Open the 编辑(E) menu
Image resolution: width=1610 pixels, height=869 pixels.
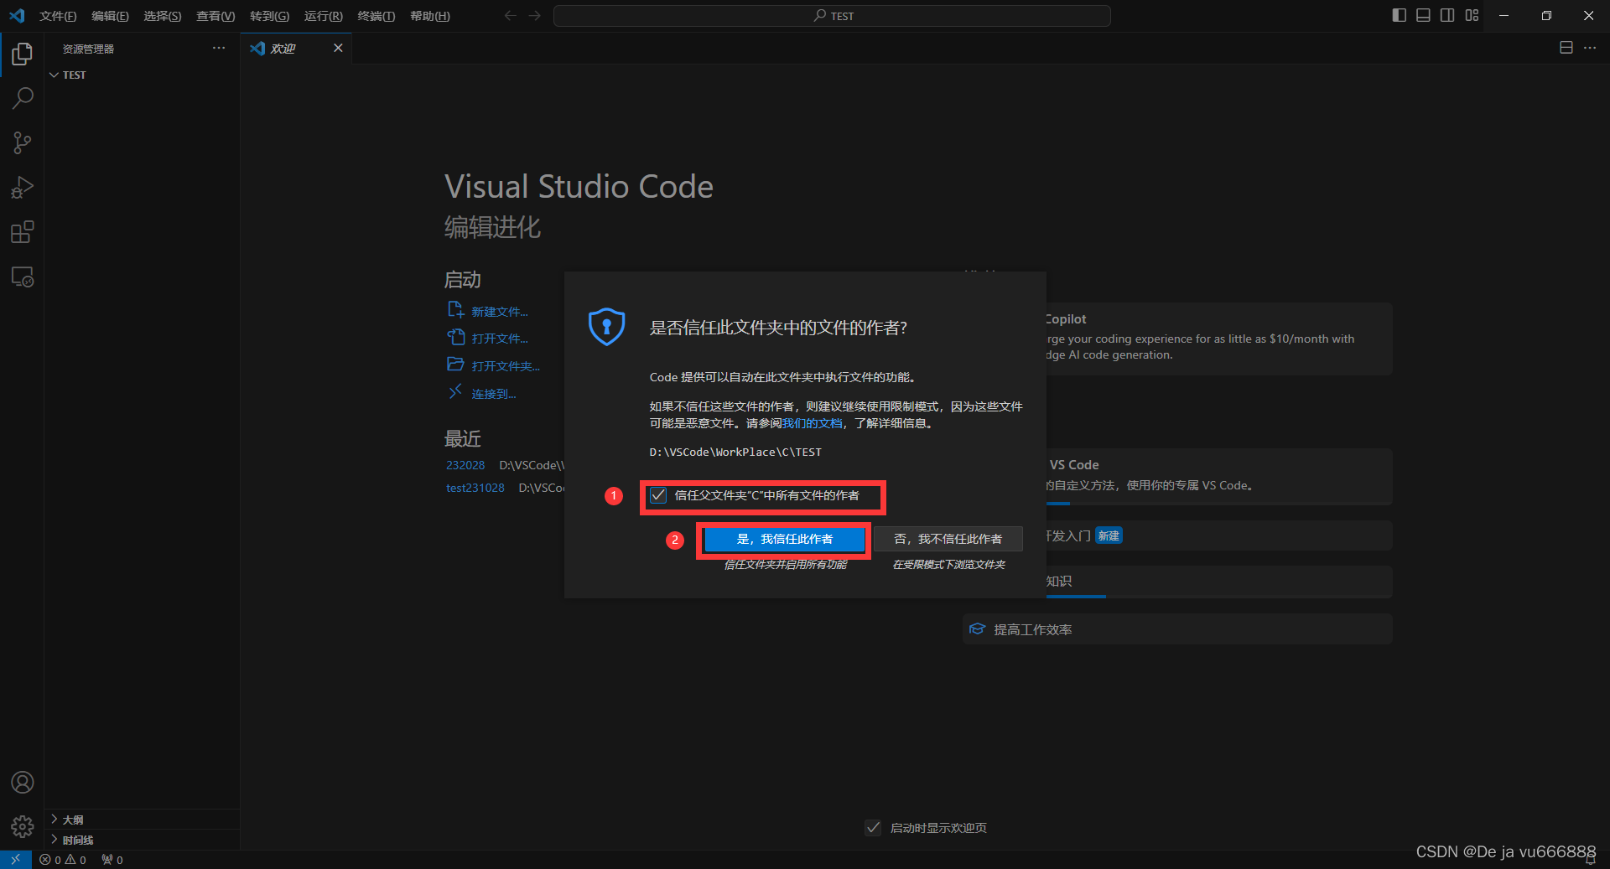tap(110, 16)
